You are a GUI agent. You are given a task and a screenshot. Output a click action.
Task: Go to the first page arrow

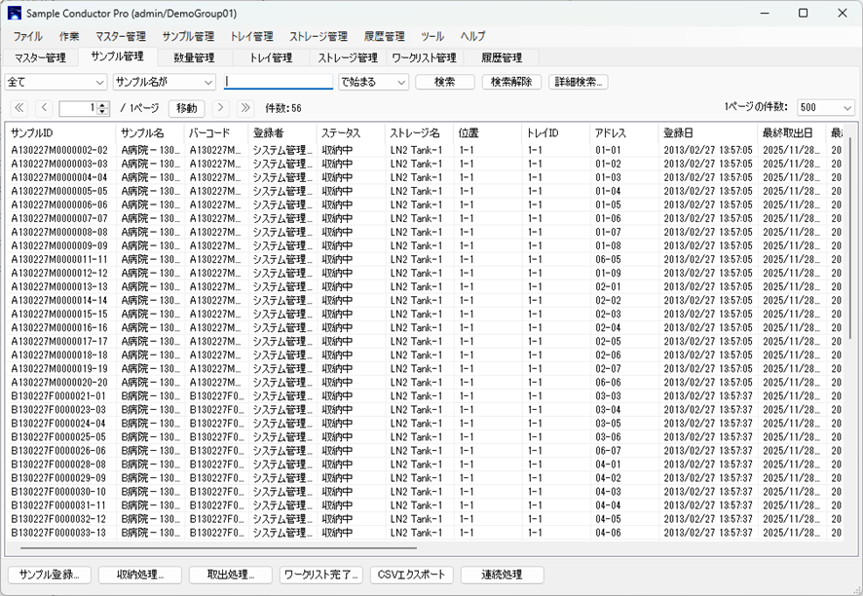pyautogui.click(x=19, y=108)
